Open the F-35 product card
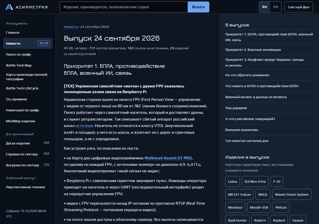The width and height of the screenshot is (319, 224). [277, 182]
